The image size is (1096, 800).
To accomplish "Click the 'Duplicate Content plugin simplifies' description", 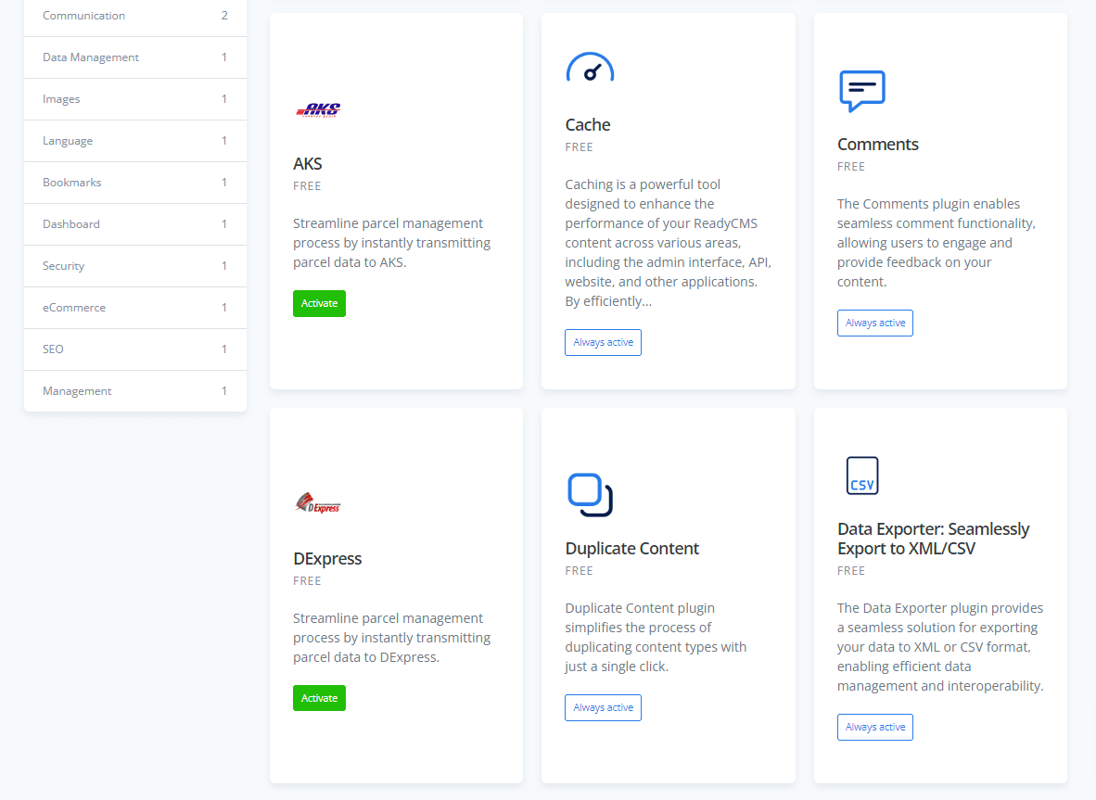I will point(656,637).
